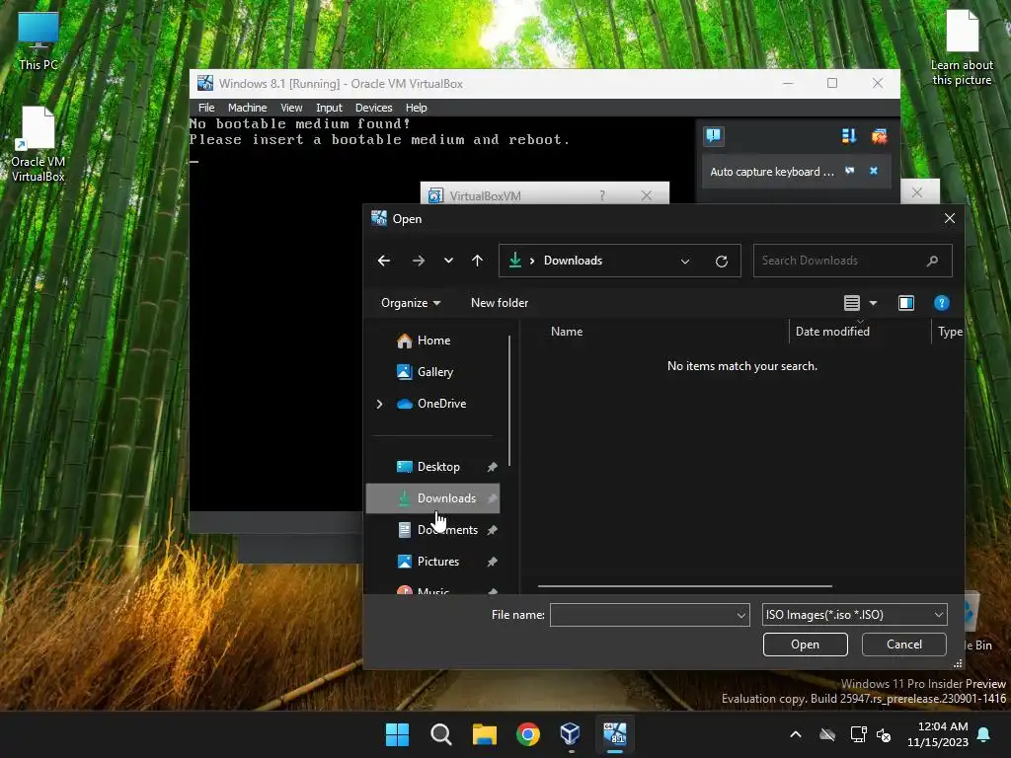Open VirtualBox Manager taskbar icon

point(572,734)
